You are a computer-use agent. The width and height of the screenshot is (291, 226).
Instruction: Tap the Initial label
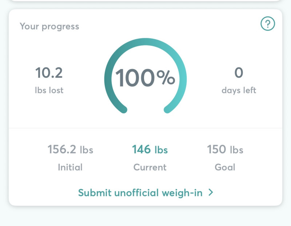[70, 167]
